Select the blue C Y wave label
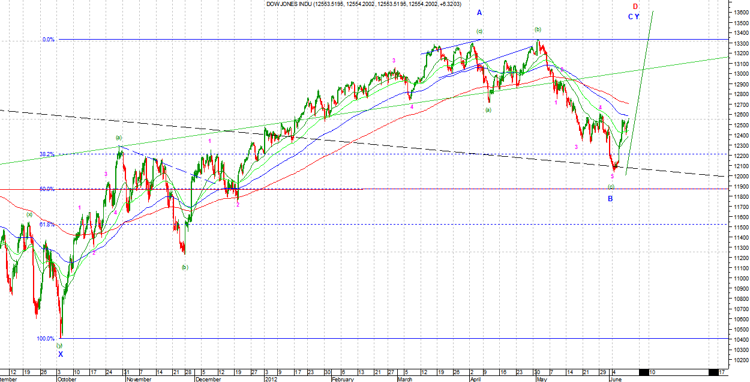 (634, 17)
